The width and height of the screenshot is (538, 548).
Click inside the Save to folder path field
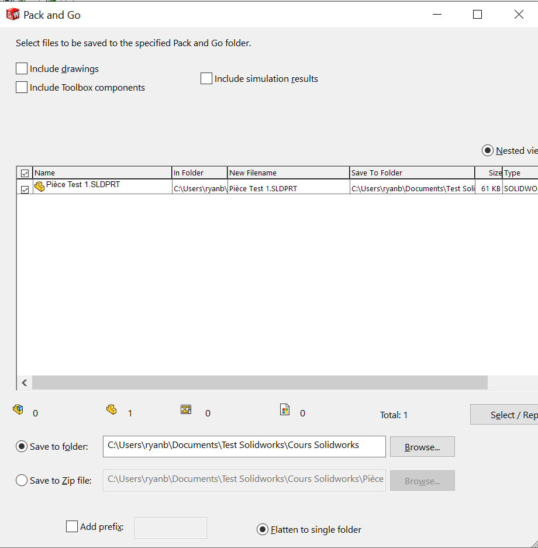coord(244,446)
